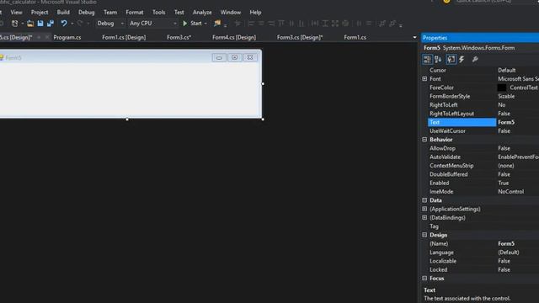
Task: Close the Form5.cs [Design] tab
Action: tap(47, 37)
